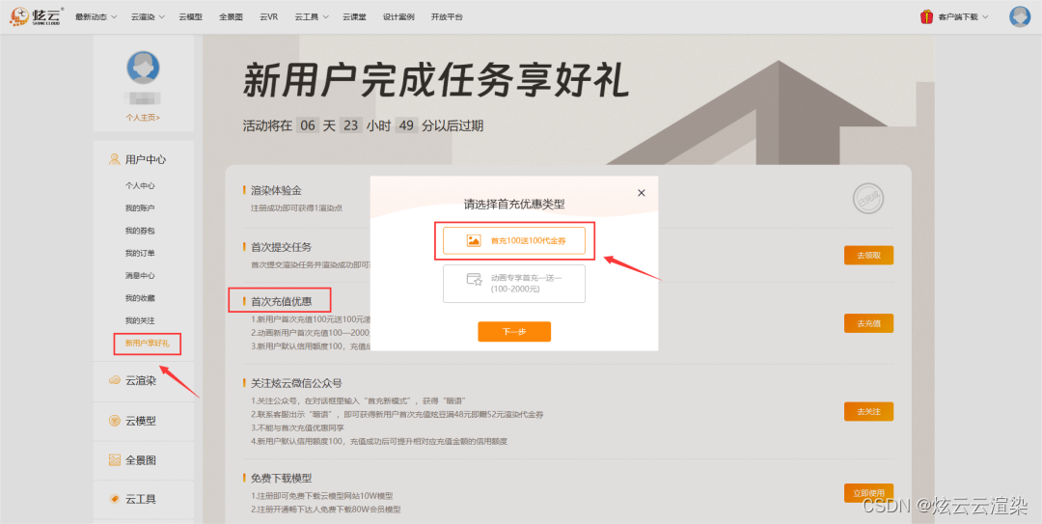The image size is (1042, 524).
Task: Open 云模型 in the top navigation
Action: [x=190, y=16]
